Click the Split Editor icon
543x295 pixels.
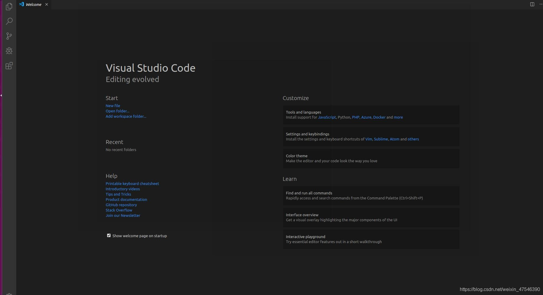(x=532, y=4)
